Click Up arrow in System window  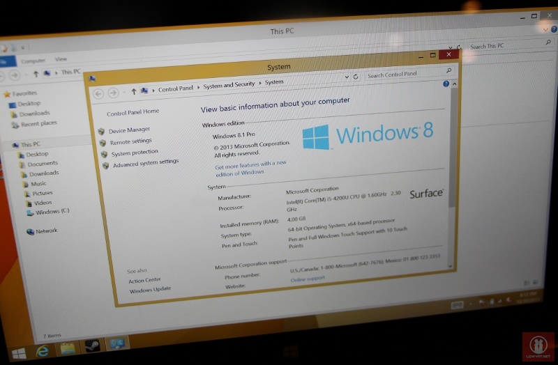pos(133,92)
